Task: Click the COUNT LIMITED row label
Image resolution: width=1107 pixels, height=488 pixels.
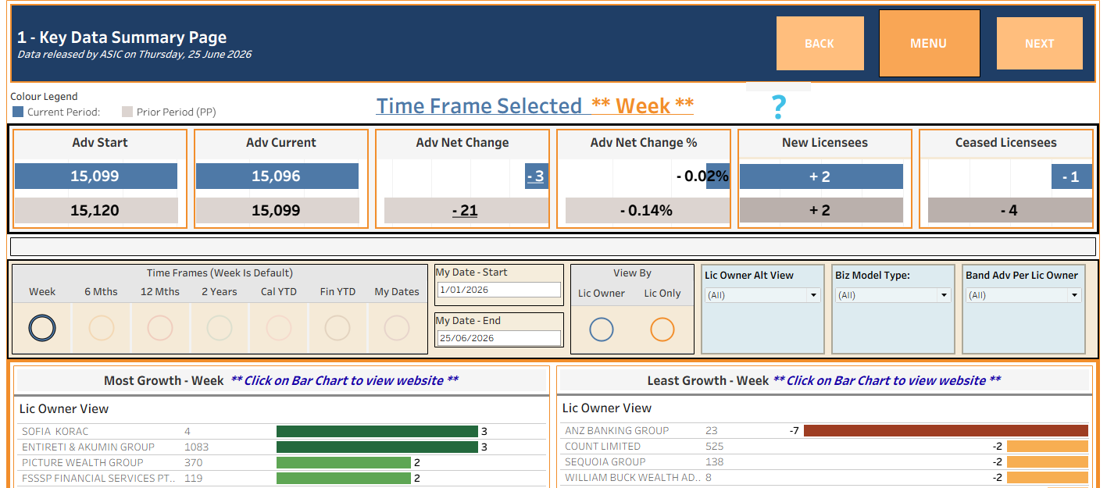Action: tap(602, 446)
